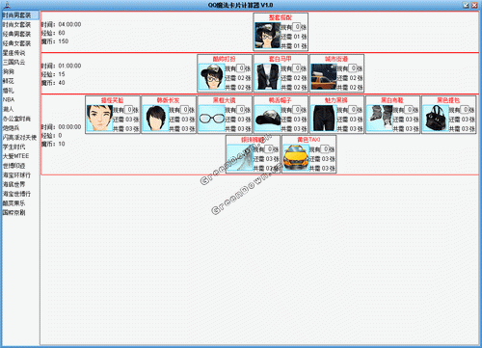Viewport: 482px width, 348px height.
Task: Click the yellow taxi card image
Action: pos(296,158)
